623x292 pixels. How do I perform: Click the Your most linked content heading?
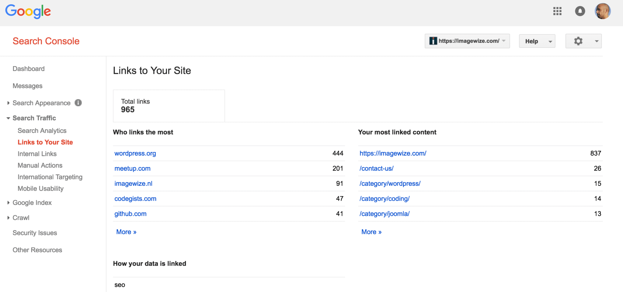pos(397,132)
